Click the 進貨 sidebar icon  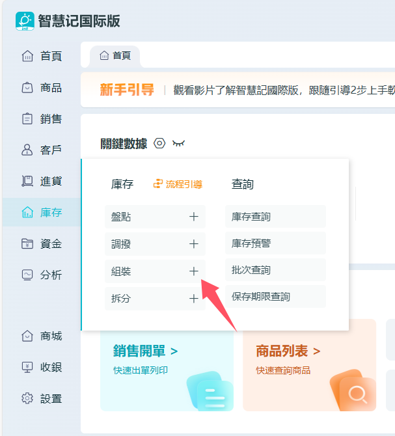point(27,181)
